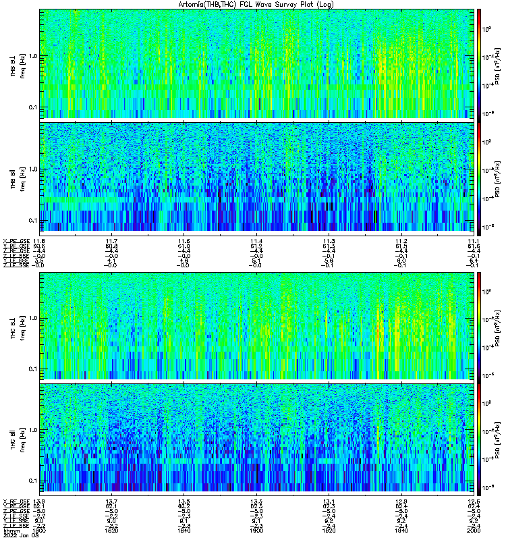The image size is (506, 540).
Task: Click the PSD color bar beside THC B⊥ panel
Action: pos(479,327)
